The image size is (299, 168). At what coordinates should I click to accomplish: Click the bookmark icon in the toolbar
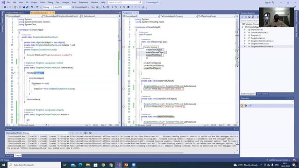pos(128,7)
